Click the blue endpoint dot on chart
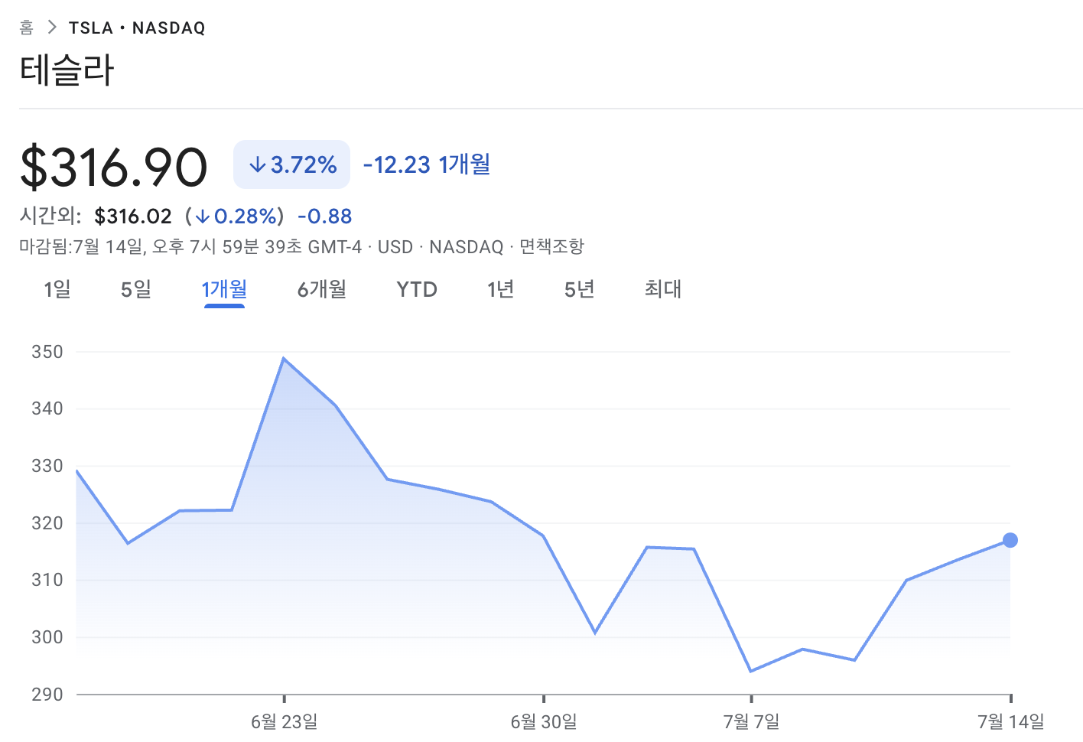Viewport: 1083px width, 742px height. (x=1010, y=540)
